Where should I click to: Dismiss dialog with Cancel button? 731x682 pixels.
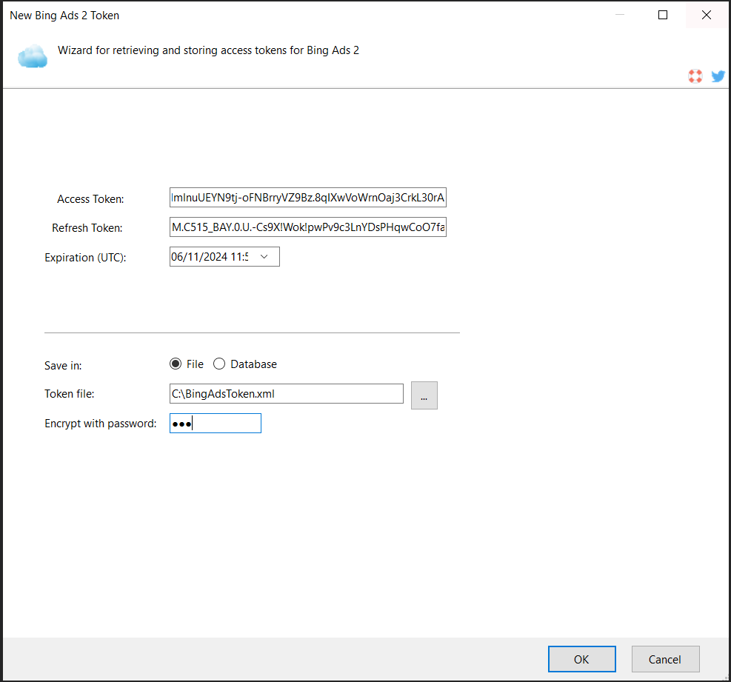(x=665, y=659)
